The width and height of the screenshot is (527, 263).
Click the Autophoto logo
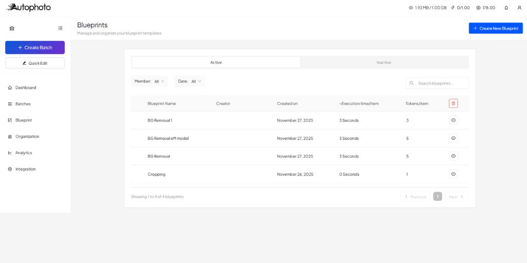click(29, 7)
